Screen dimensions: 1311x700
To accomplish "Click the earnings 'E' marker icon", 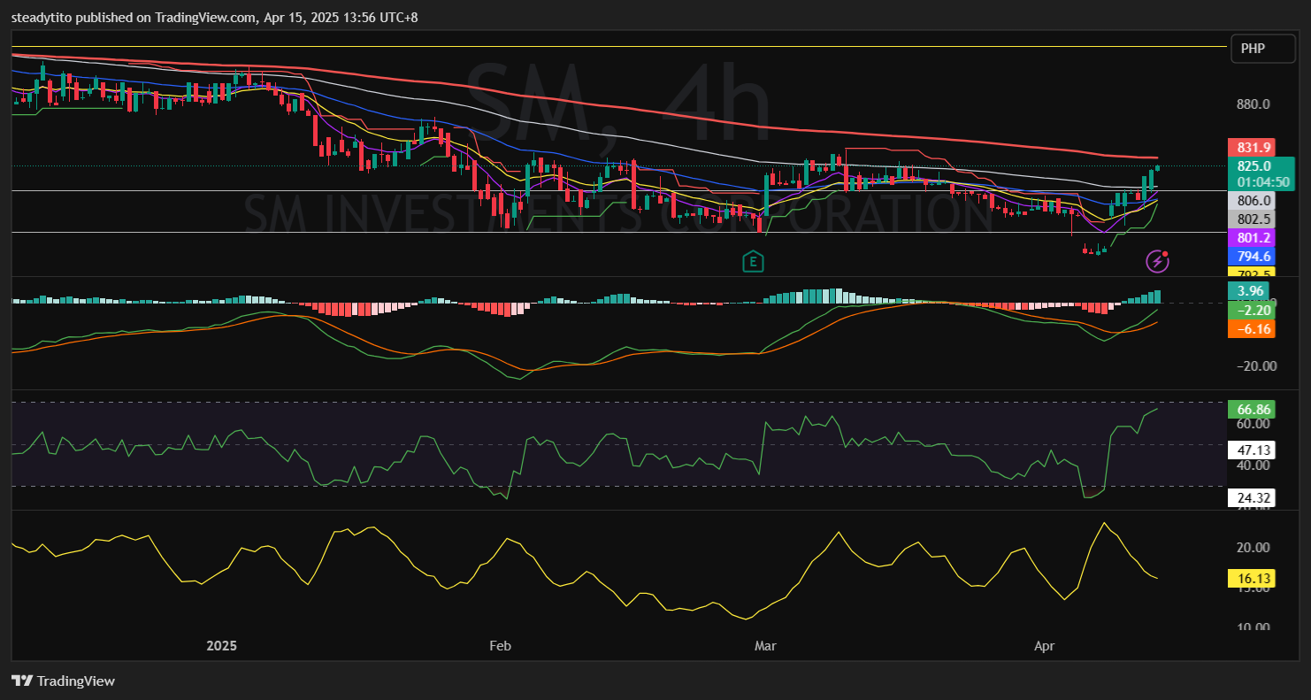I will pos(754,261).
